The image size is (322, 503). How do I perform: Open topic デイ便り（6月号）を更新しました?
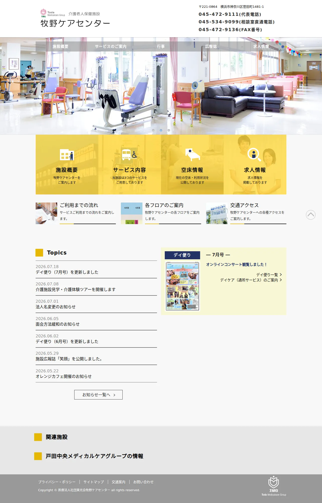point(67,341)
